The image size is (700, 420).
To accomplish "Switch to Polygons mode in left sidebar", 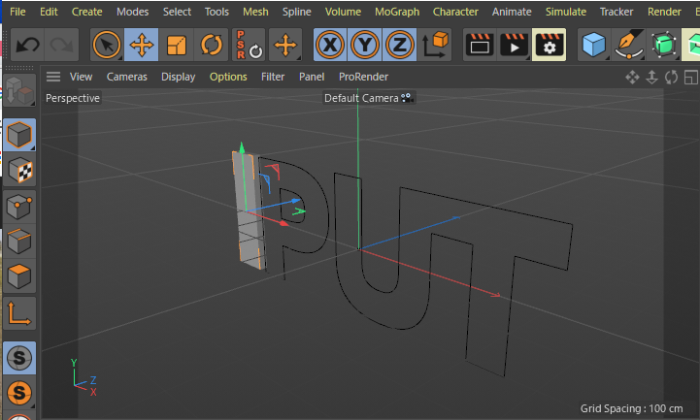I will (x=19, y=276).
